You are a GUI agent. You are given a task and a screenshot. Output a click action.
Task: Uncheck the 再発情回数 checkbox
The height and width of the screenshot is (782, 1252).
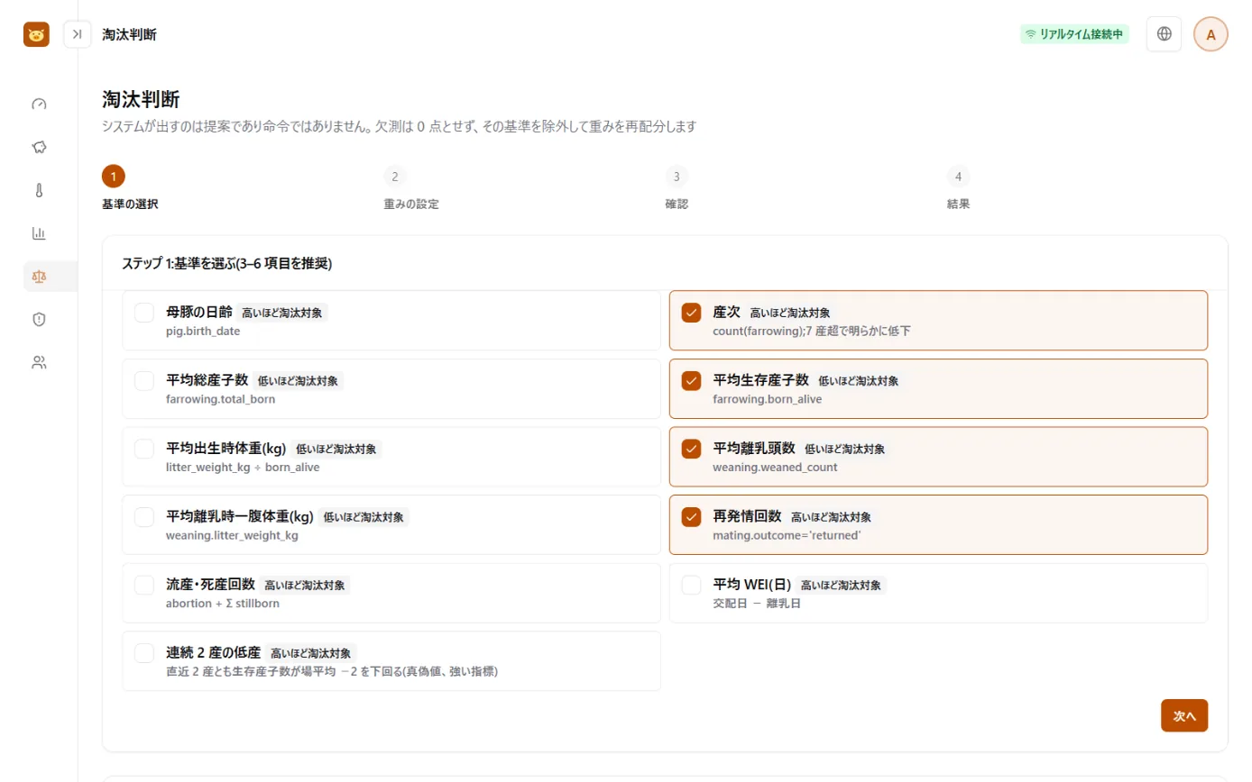691,517
